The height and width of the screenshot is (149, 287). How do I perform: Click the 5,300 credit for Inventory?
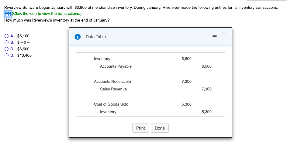tap(206, 112)
